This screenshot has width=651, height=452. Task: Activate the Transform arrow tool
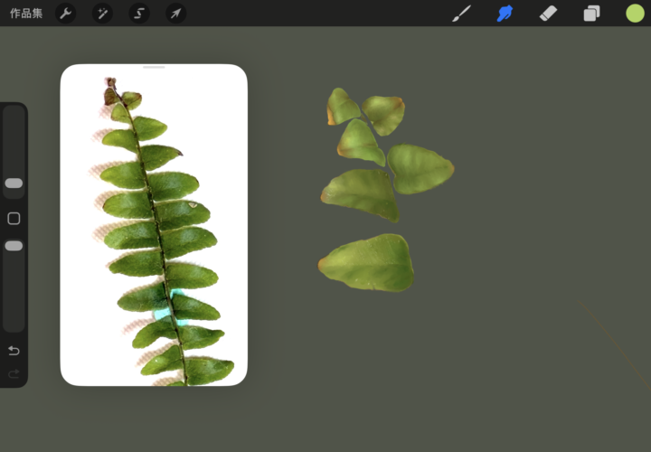coord(175,14)
